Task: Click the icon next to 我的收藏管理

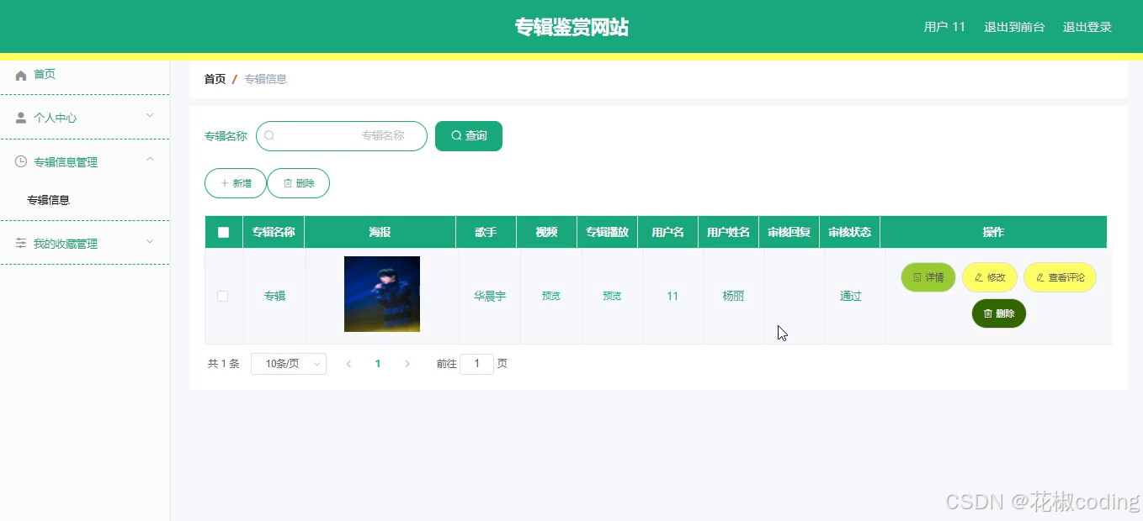Action: (x=20, y=244)
